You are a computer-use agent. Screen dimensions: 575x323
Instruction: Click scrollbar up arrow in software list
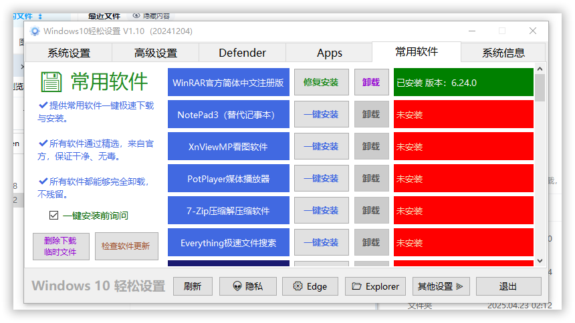click(540, 69)
